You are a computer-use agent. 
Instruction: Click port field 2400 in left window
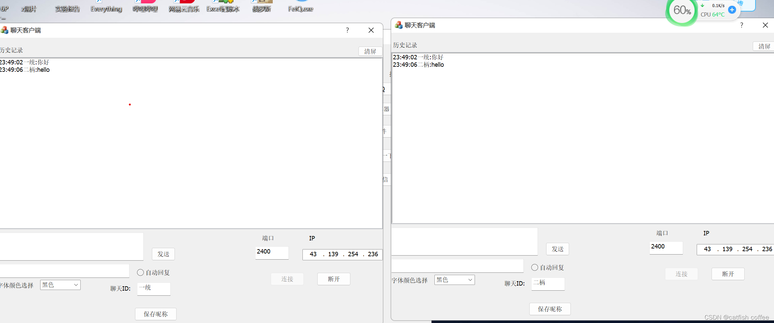point(272,253)
